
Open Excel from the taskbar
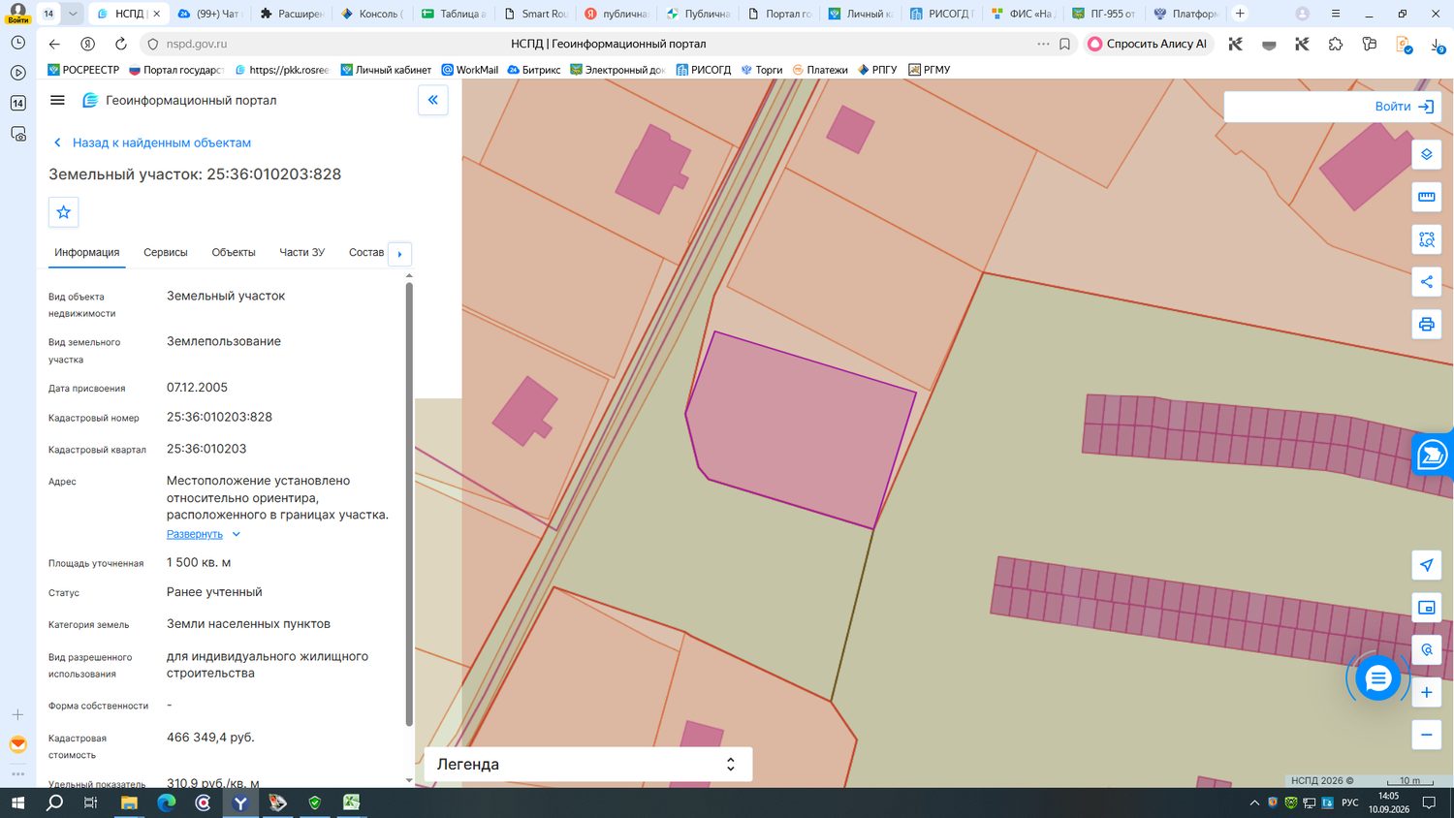(x=351, y=802)
